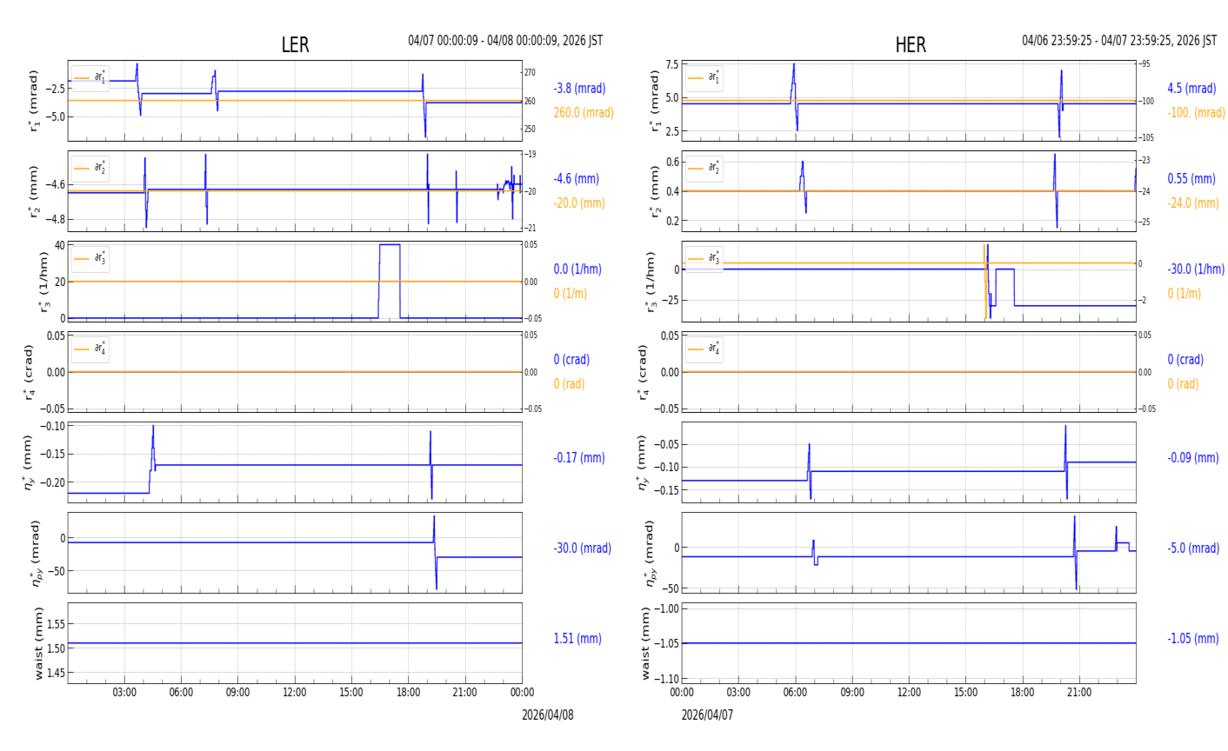The image size is (1228, 751).
Task: Click the '03:00' tick on the HER time axis
Action: 738,693
